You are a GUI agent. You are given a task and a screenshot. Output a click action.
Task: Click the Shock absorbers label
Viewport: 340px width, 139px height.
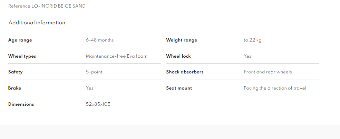[x=185, y=72]
